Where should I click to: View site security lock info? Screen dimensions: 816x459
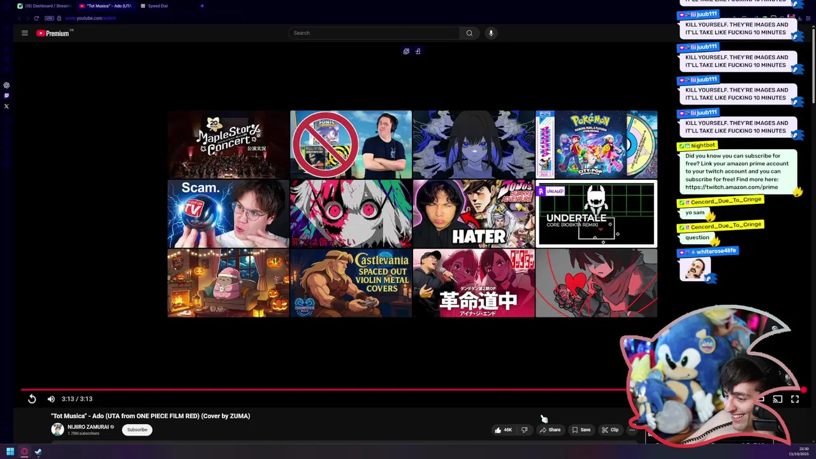(59, 18)
